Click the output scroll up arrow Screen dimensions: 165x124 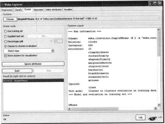pyautogui.click(x=159, y=30)
